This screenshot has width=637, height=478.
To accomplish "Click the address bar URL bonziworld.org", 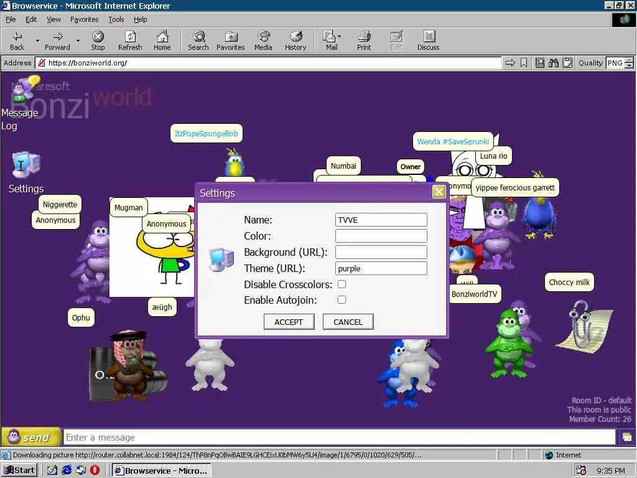I will [88, 63].
